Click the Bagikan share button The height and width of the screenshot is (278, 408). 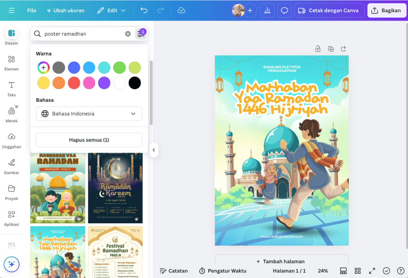pyautogui.click(x=387, y=11)
